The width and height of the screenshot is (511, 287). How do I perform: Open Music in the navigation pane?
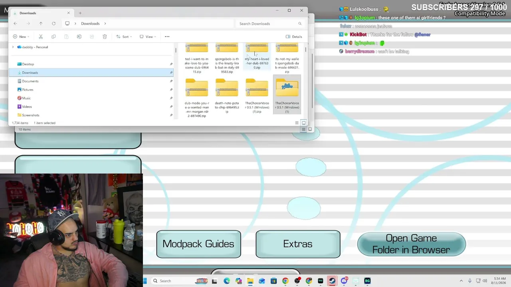pyautogui.click(x=26, y=98)
